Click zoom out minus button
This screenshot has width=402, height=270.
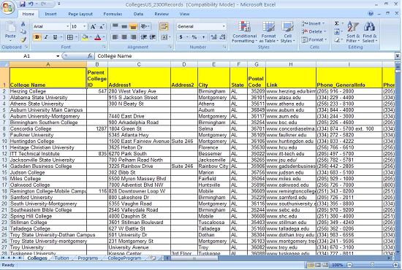[349, 265]
